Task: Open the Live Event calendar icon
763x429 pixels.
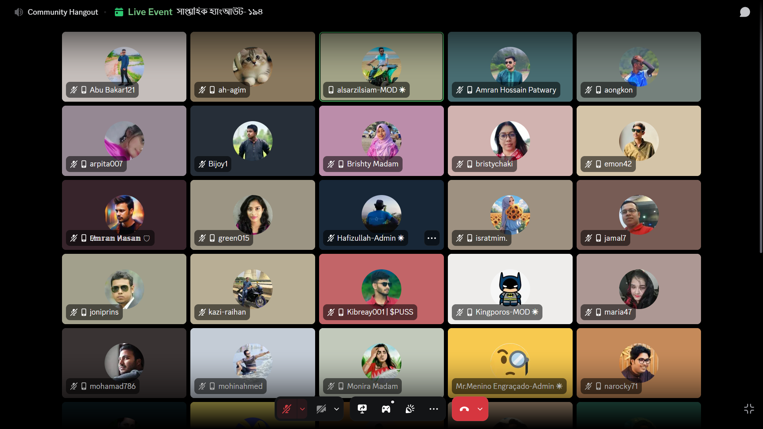Action: tap(119, 12)
